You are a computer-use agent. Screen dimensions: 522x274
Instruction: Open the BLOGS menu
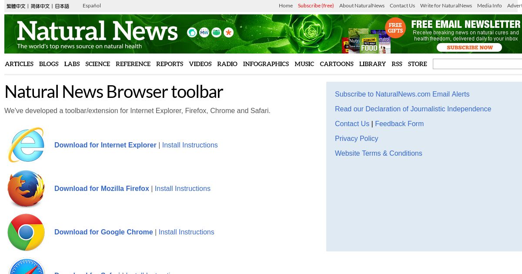[49, 64]
